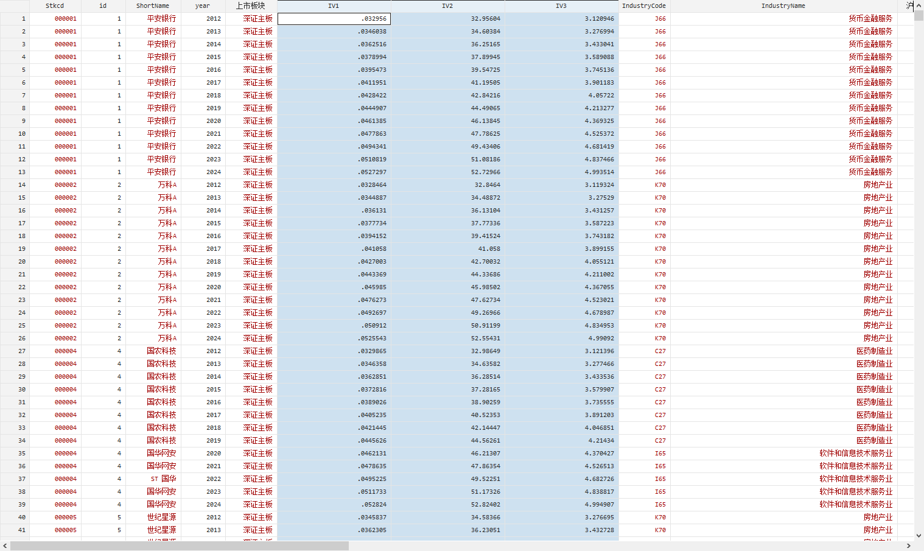Select the IV1 cell showing .032956

pos(334,19)
